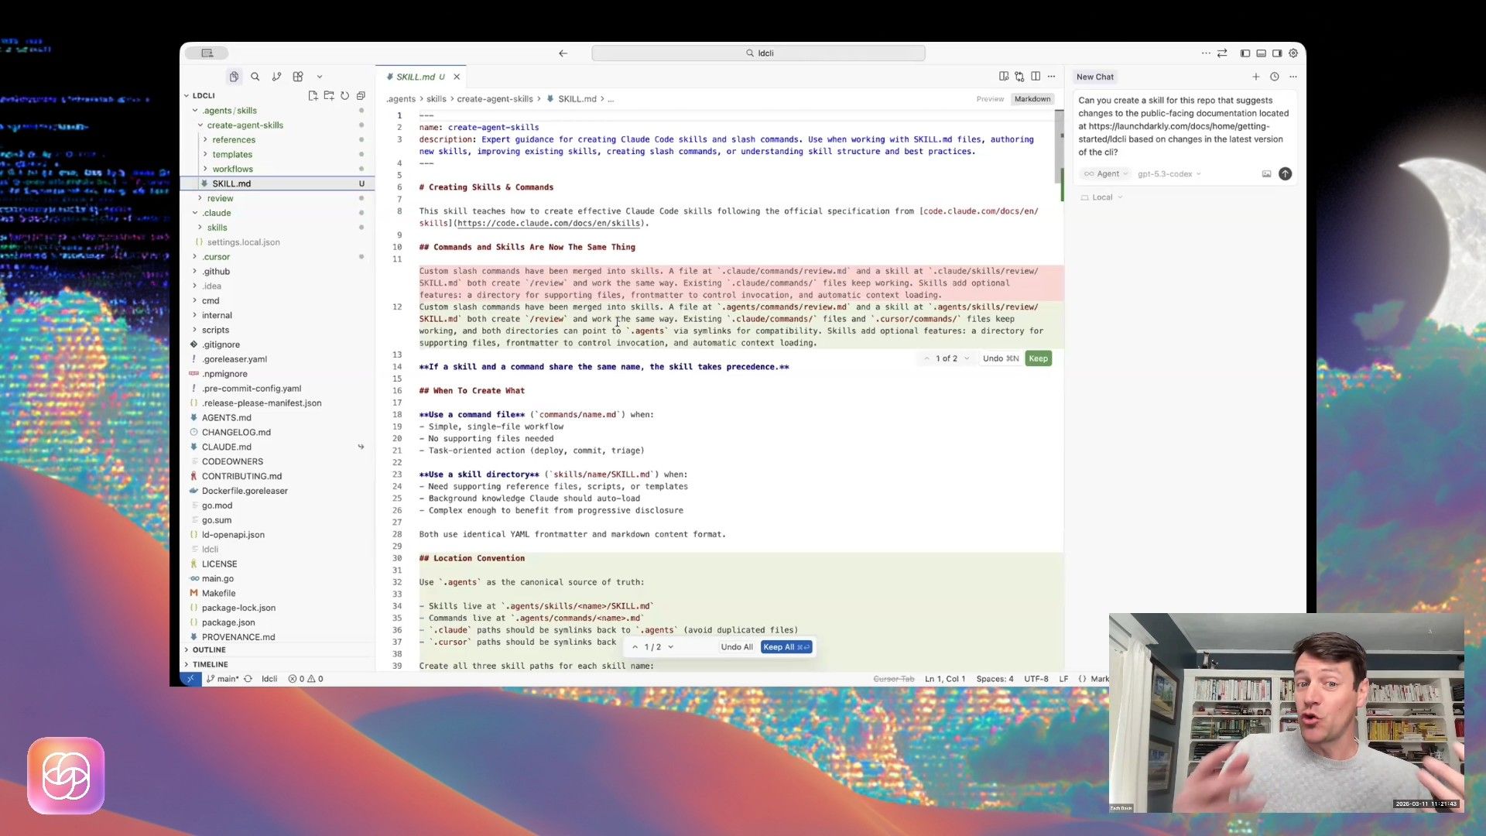Viewport: 1486px width, 836px height.
Task: Go back with the left arrow
Action: coord(563,53)
